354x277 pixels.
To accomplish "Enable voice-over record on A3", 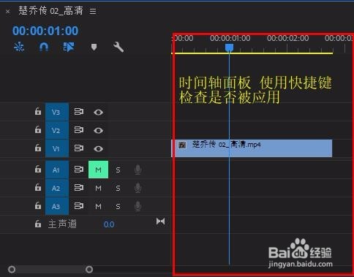I will (138, 206).
